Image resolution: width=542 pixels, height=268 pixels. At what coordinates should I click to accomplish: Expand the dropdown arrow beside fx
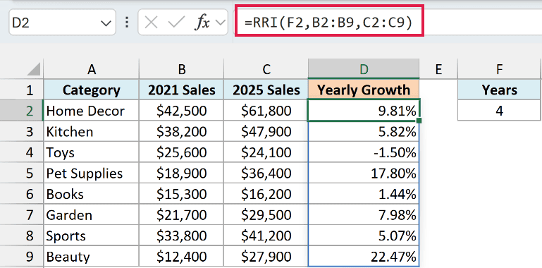click(x=219, y=23)
